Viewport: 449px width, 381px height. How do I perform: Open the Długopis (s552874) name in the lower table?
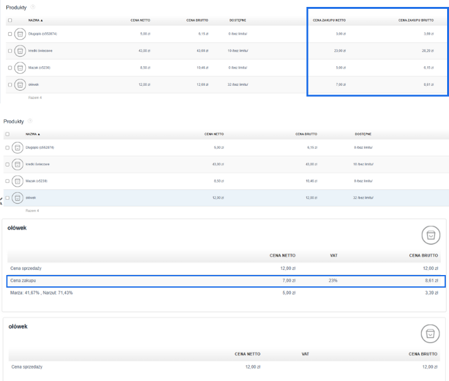coord(40,148)
